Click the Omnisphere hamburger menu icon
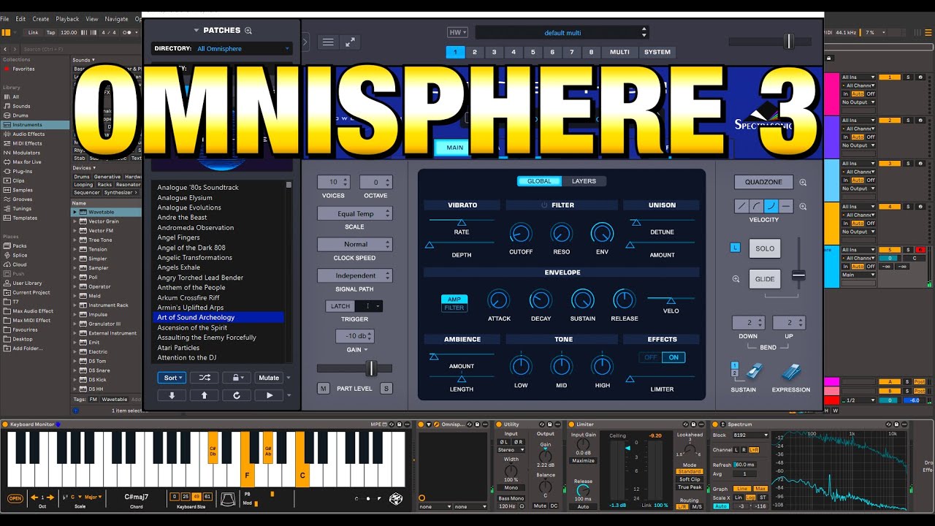The image size is (935, 526). coord(329,42)
